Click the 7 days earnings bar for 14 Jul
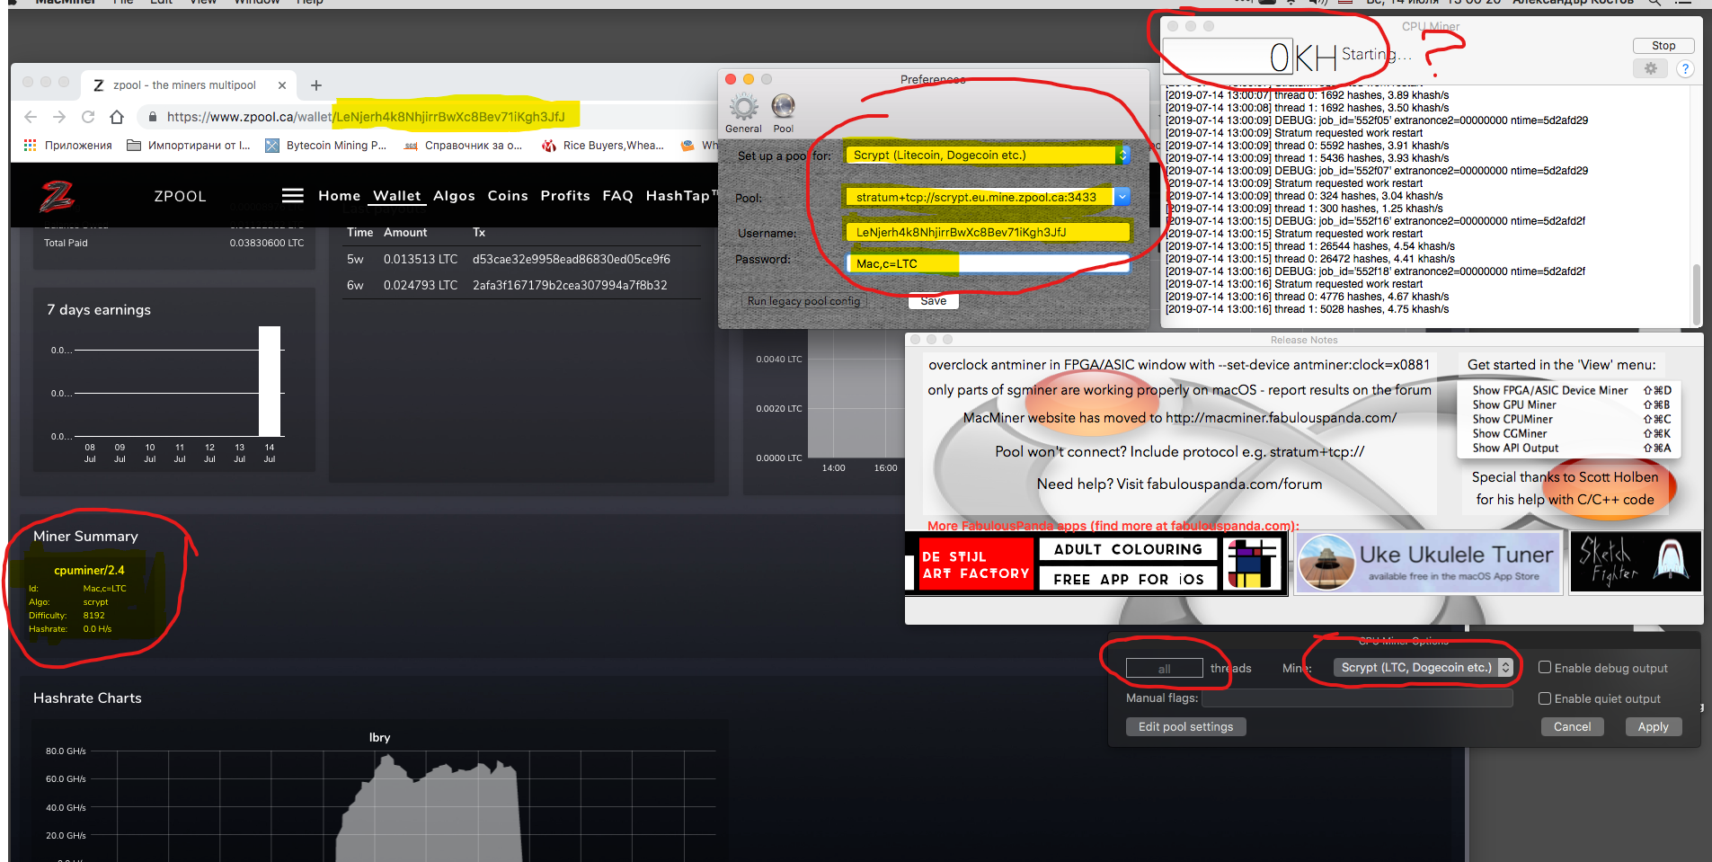The height and width of the screenshot is (862, 1712). (270, 381)
